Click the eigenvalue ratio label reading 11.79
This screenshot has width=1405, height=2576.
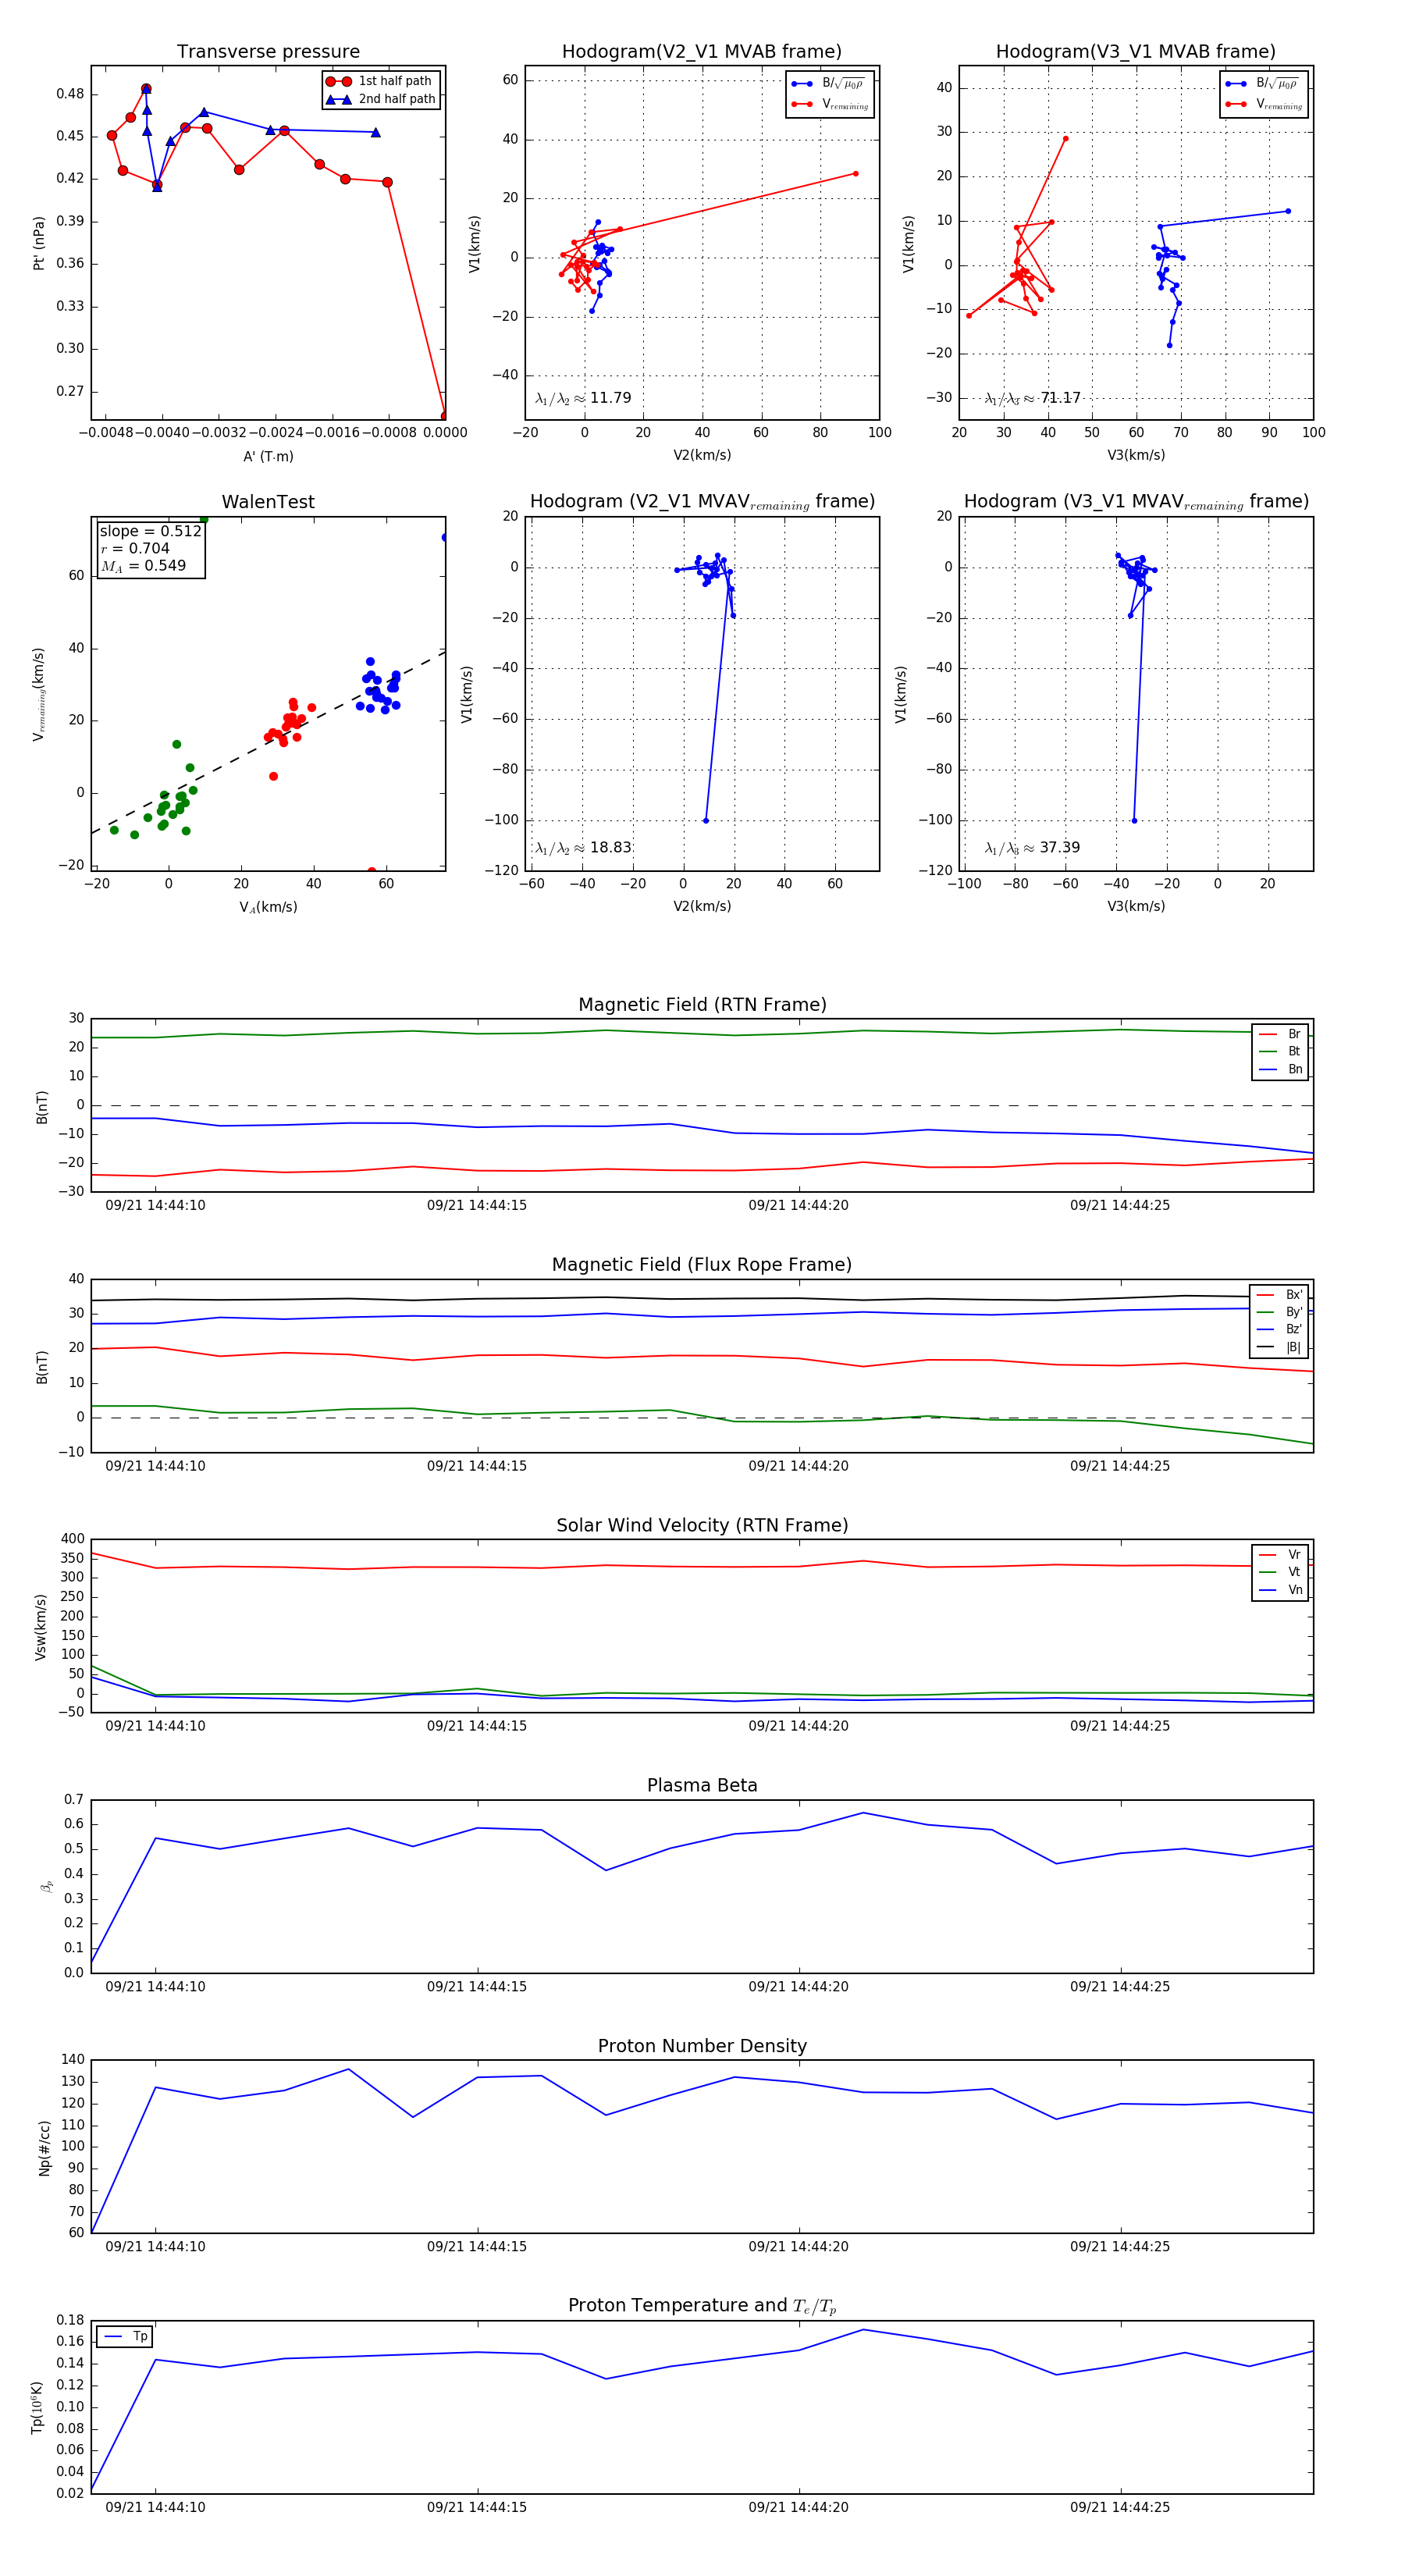(583, 398)
